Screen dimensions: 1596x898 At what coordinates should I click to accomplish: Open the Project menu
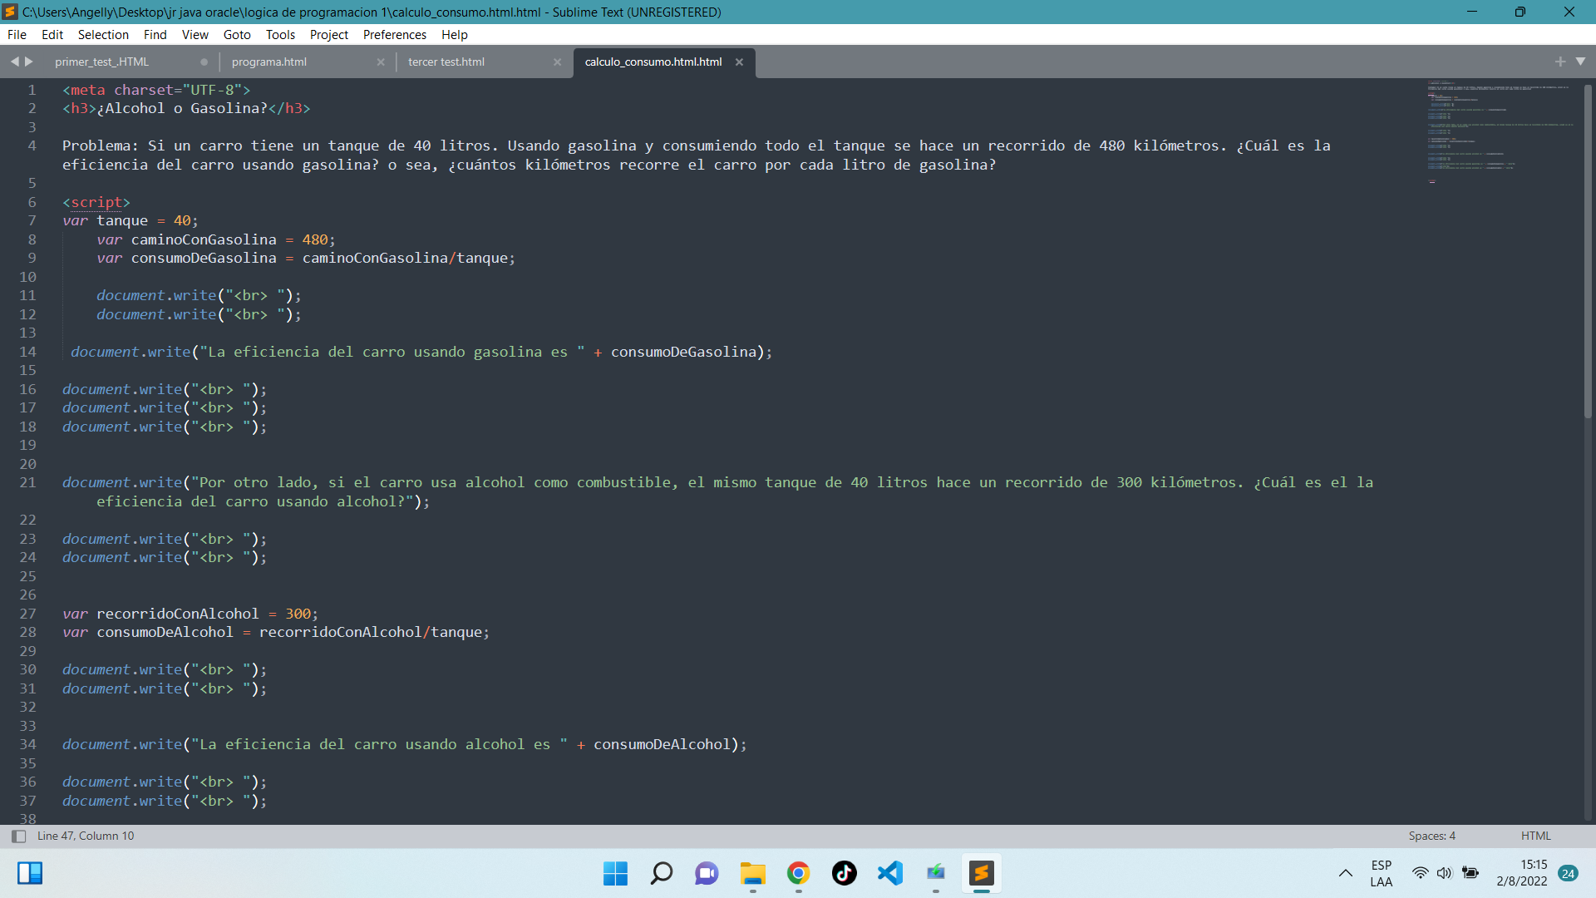328,35
